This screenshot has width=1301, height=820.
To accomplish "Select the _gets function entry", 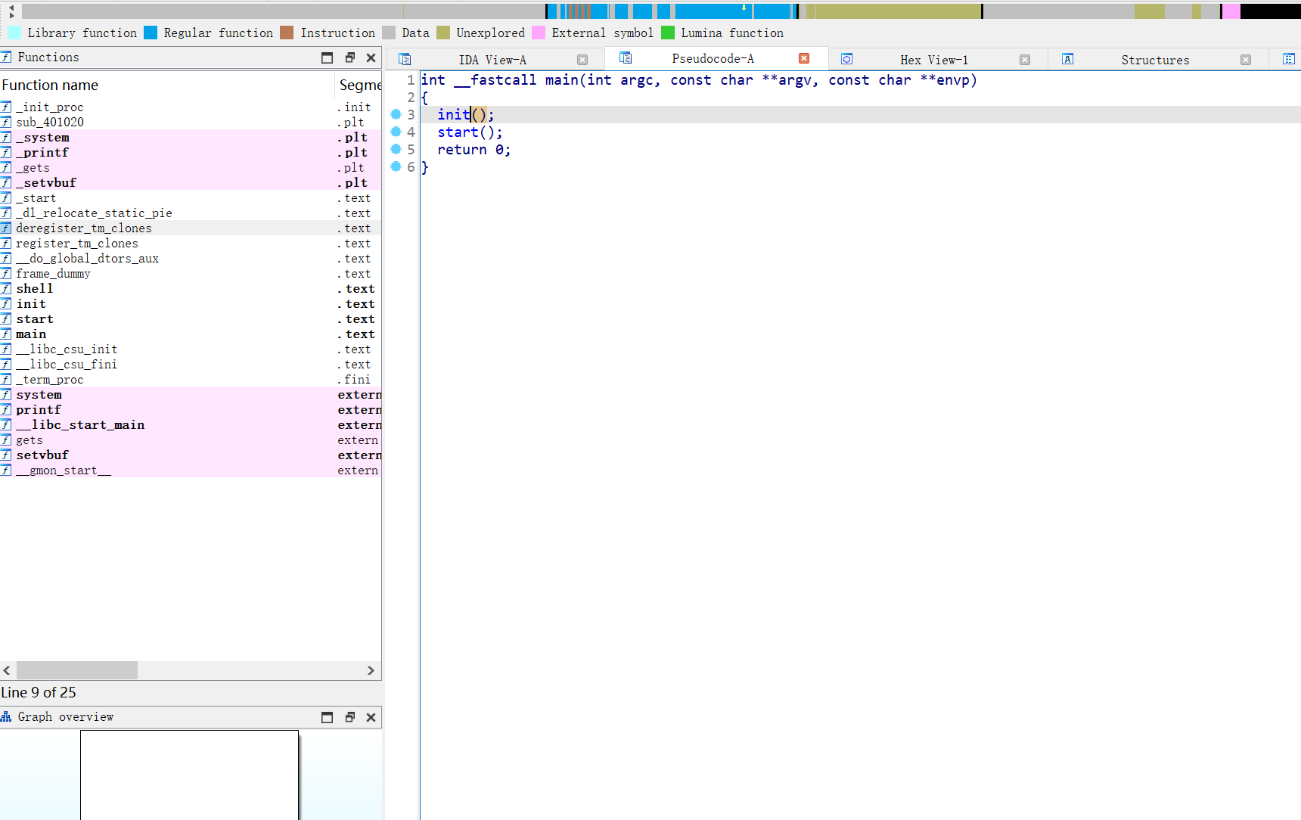I will pos(191,167).
